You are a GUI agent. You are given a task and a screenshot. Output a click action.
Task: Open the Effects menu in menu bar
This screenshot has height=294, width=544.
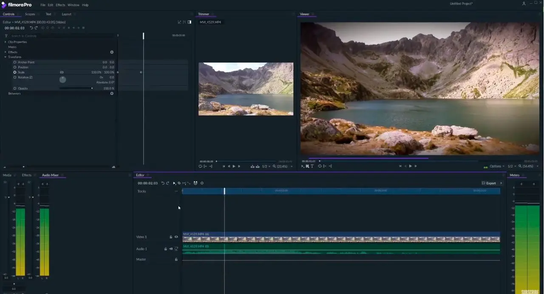(60, 5)
